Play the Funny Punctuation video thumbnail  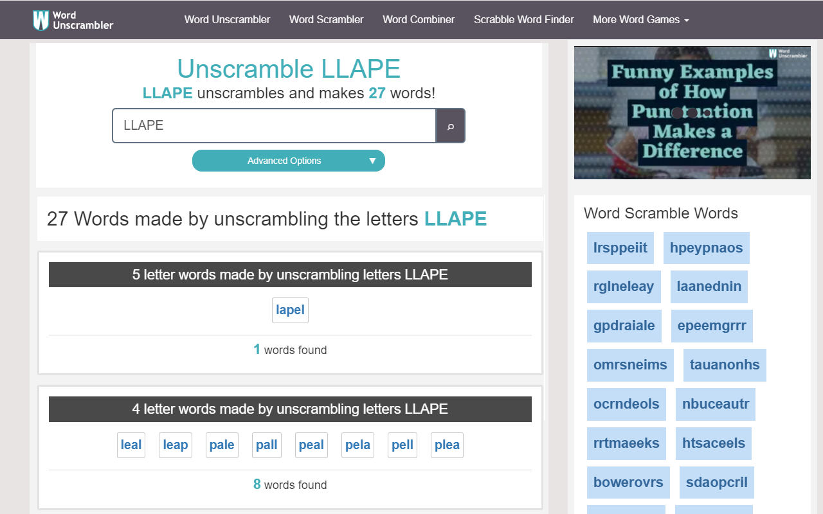pyautogui.click(x=692, y=112)
